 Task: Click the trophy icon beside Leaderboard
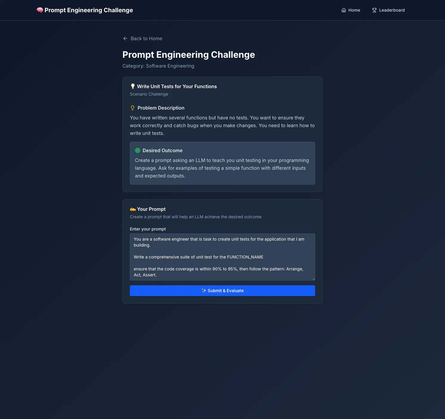[374, 10]
